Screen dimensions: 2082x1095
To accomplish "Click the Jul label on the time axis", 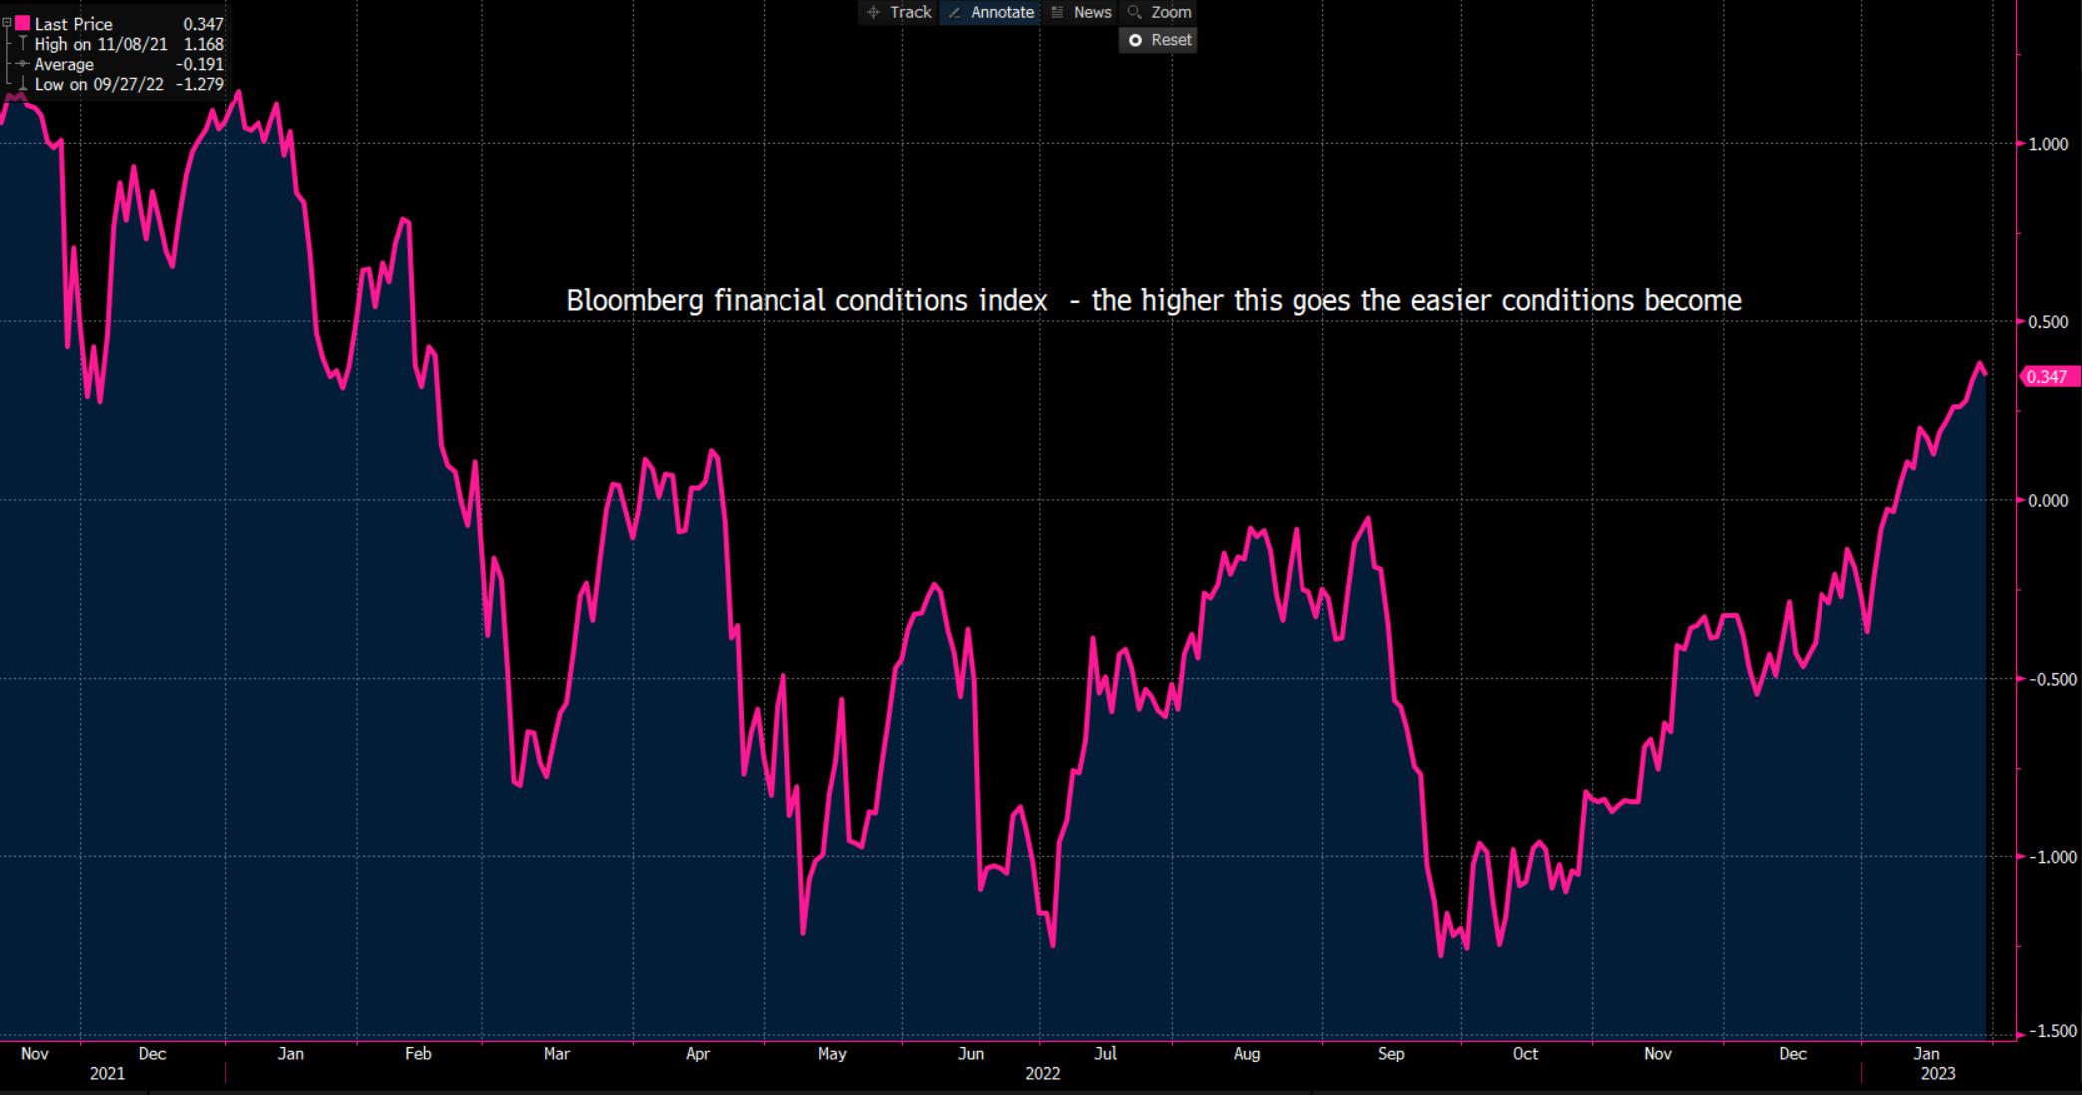I will pos(1105,1054).
